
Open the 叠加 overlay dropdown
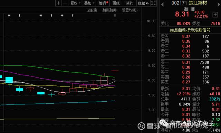click(x=89, y=3)
